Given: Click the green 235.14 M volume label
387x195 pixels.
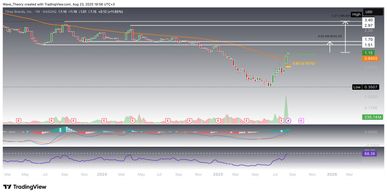Looking at the screenshot, I should tap(372, 117).
